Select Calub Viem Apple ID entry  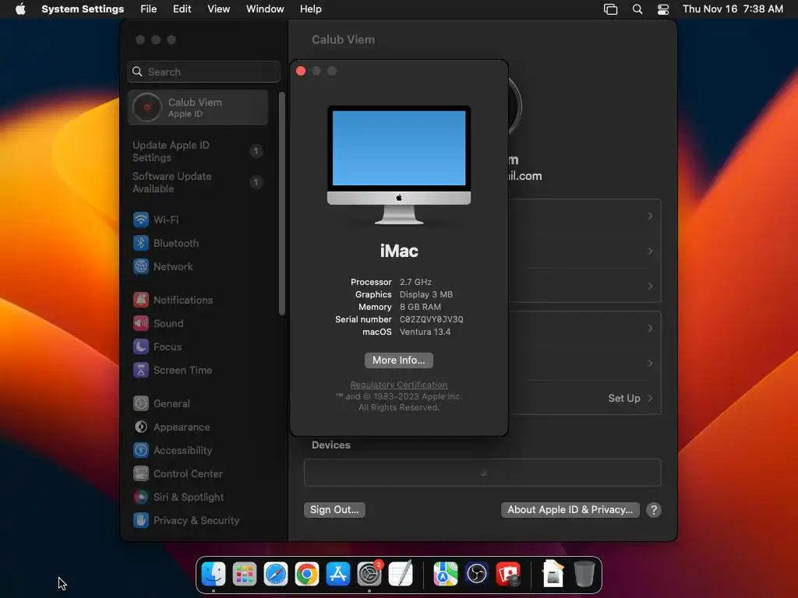pos(197,107)
